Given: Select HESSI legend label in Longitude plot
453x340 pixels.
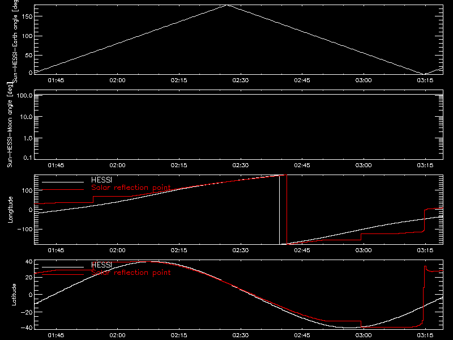Looking at the screenshot, I should pos(101,180).
